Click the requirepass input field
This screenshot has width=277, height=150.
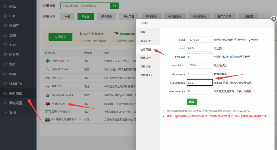click(x=199, y=83)
